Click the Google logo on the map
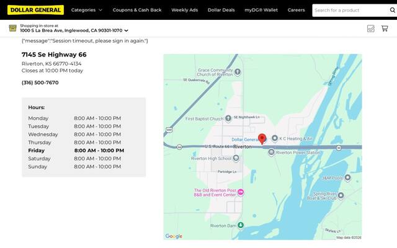The height and width of the screenshot is (248, 397). (x=174, y=236)
